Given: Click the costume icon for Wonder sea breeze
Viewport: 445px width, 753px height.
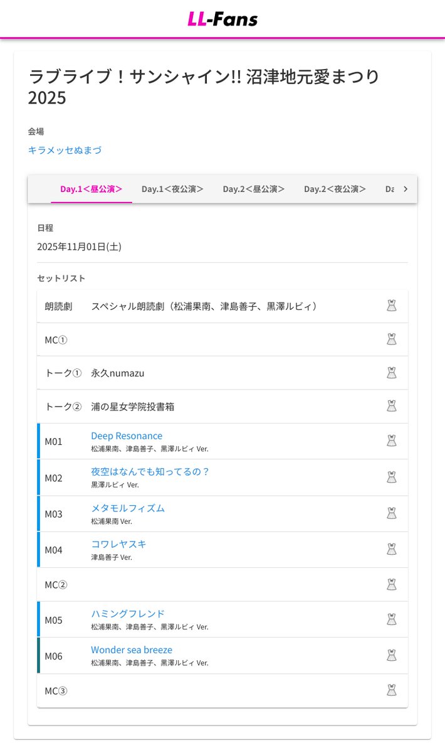Looking at the screenshot, I should 392,656.
